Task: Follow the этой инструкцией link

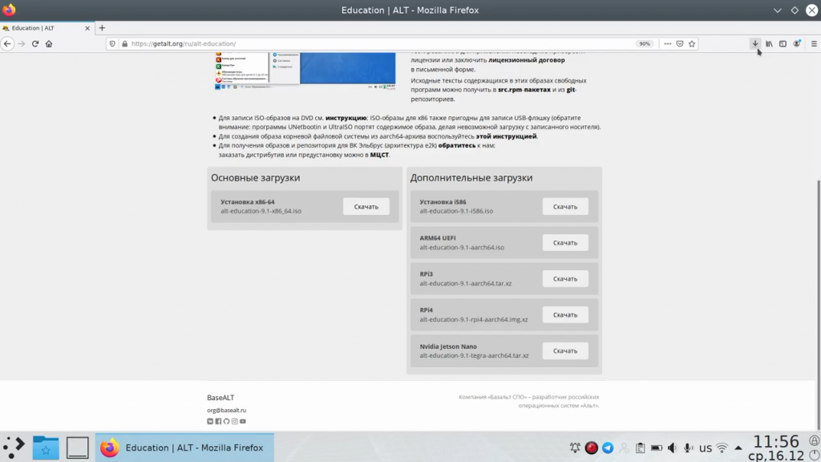Action: click(507, 136)
